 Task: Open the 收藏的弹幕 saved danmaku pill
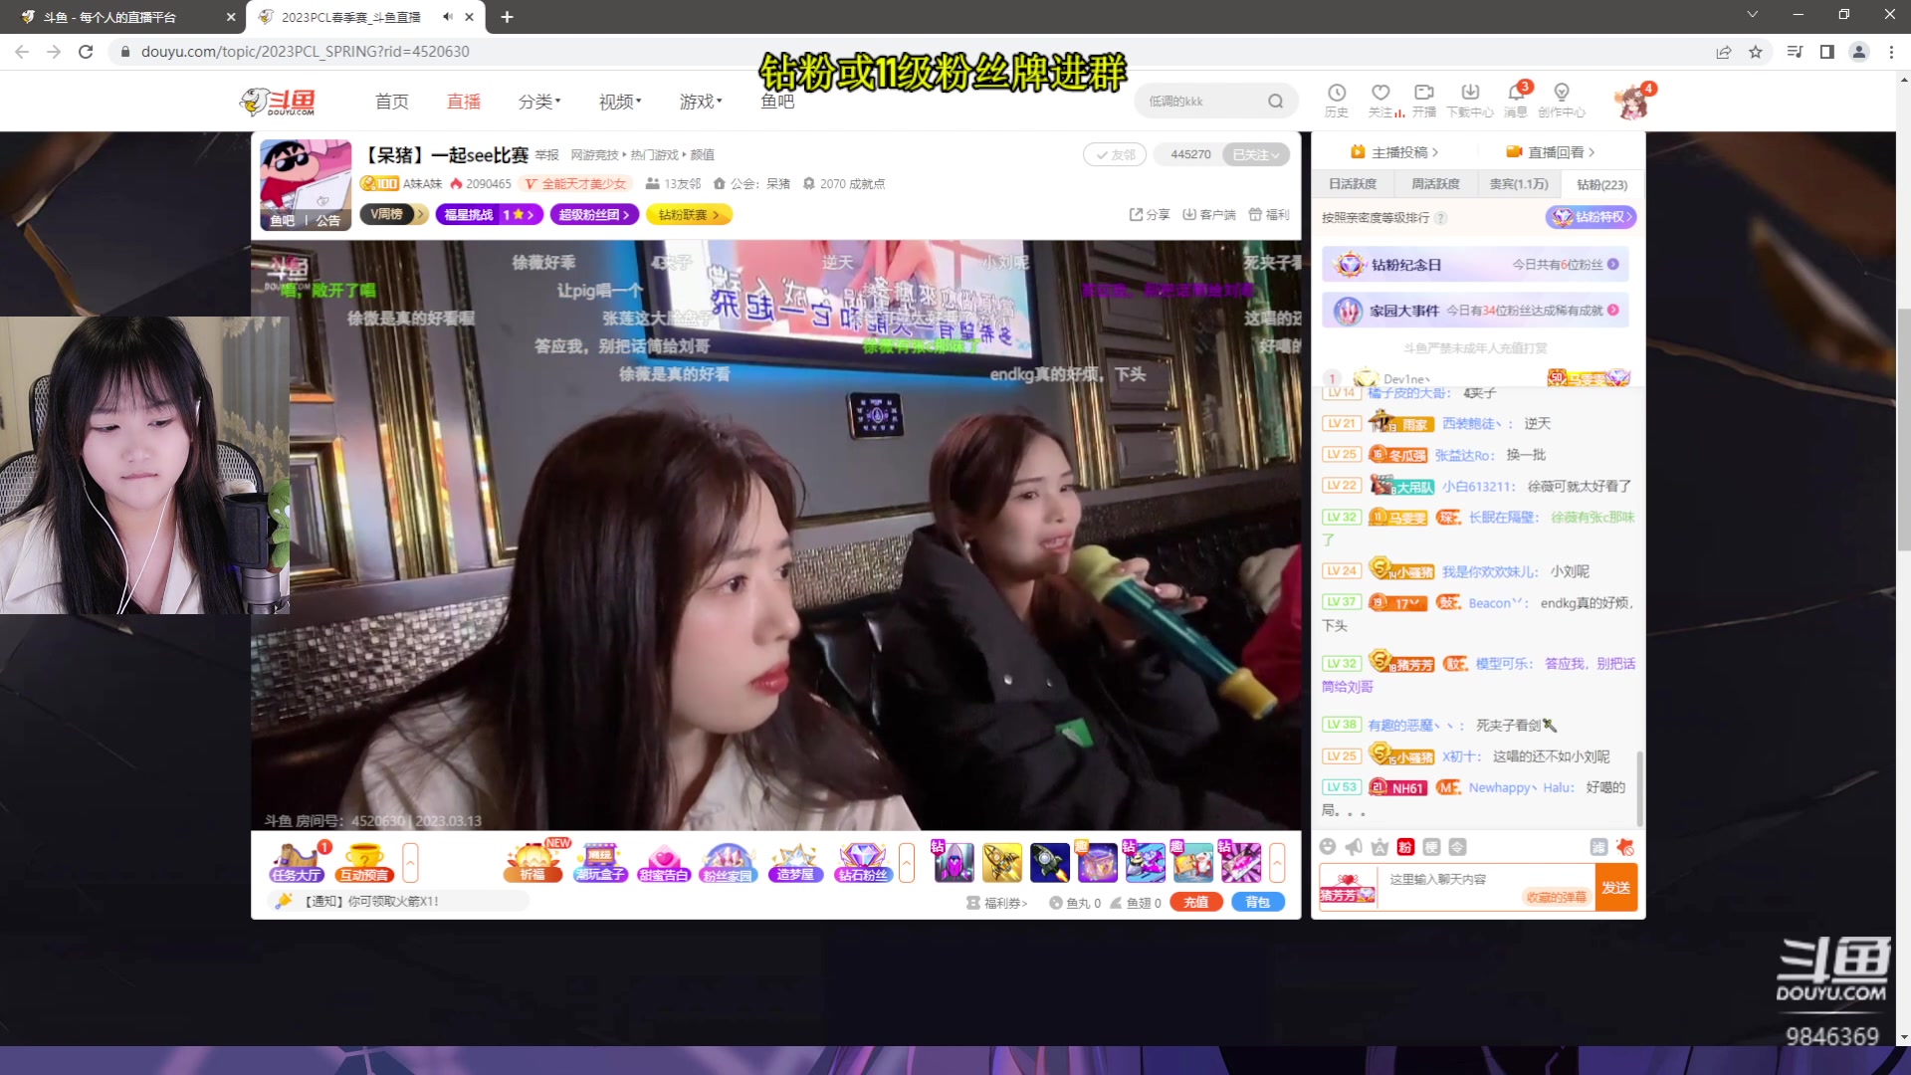[x=1556, y=898]
